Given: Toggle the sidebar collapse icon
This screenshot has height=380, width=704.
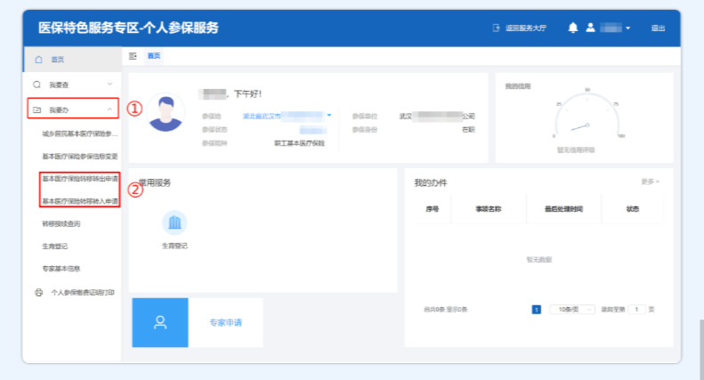Looking at the screenshot, I should pyautogui.click(x=133, y=56).
